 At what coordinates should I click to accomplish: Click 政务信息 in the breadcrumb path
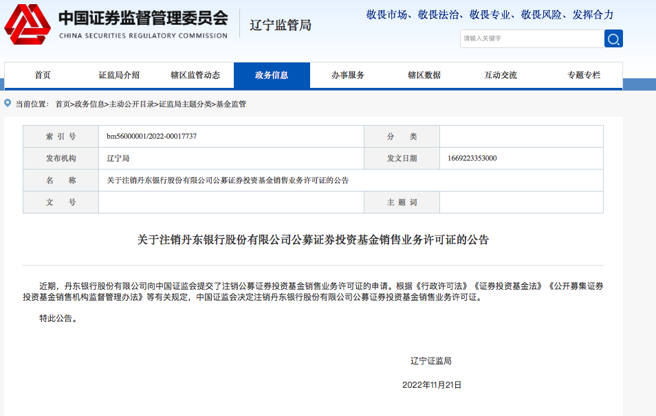[x=89, y=104]
